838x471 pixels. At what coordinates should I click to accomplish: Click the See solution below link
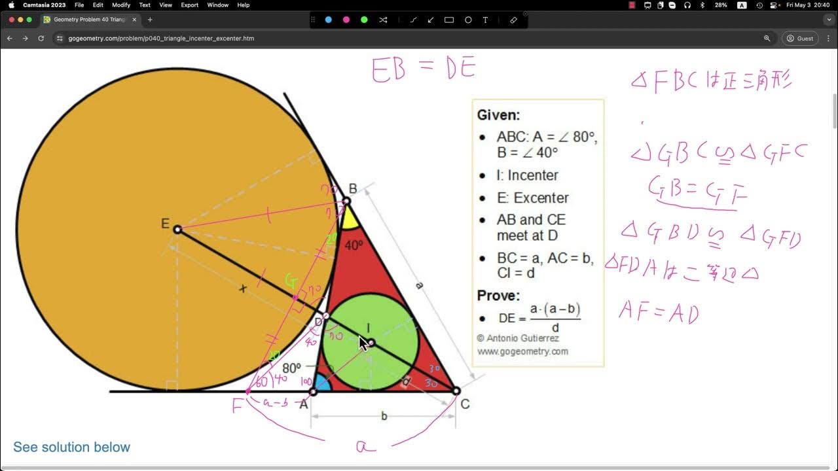pyautogui.click(x=71, y=447)
